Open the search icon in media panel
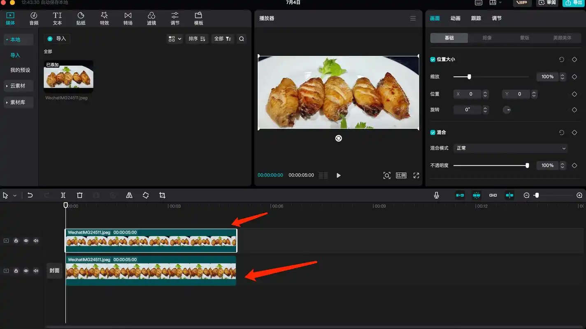This screenshot has width=586, height=329. point(242,39)
